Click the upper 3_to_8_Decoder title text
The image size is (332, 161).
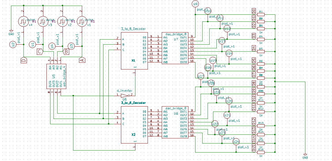point(133,29)
